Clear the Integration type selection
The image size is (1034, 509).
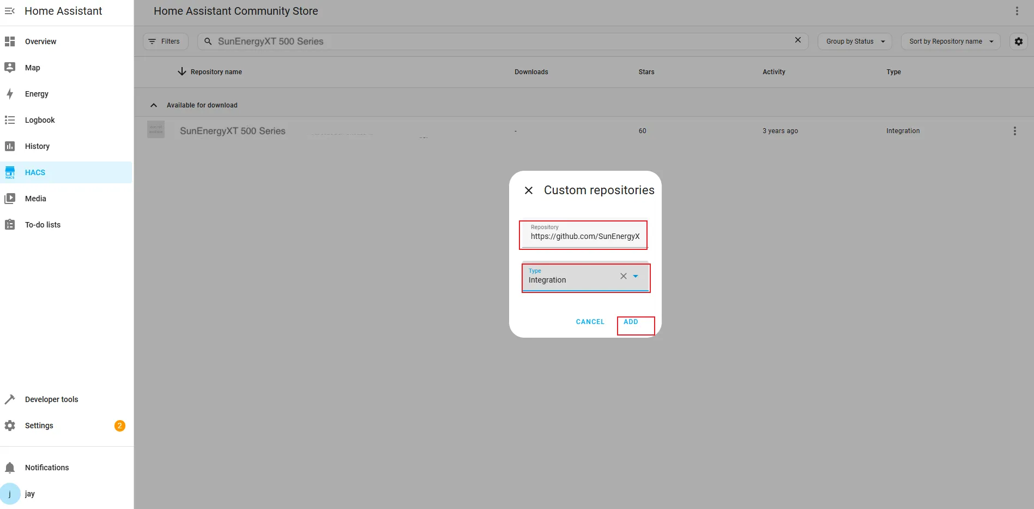623,276
